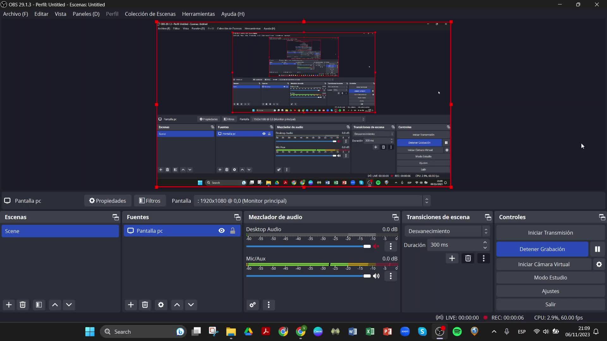Screen dimensions: 607x341
Task: Remove selected scene with trash icon
Action: tap(23, 305)
